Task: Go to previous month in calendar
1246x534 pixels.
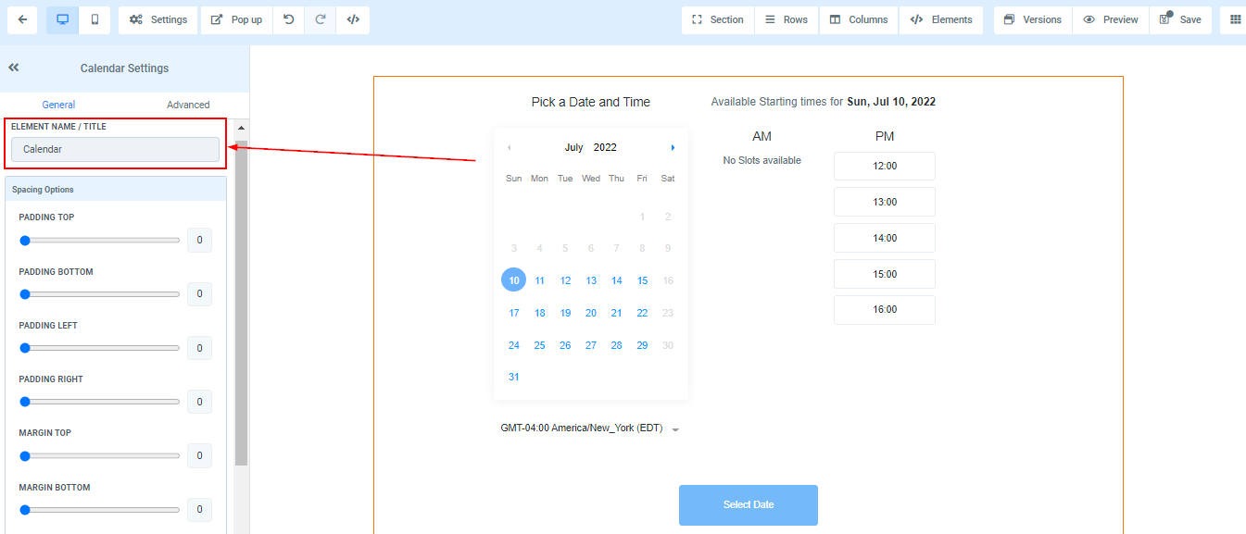Action: [x=509, y=148]
